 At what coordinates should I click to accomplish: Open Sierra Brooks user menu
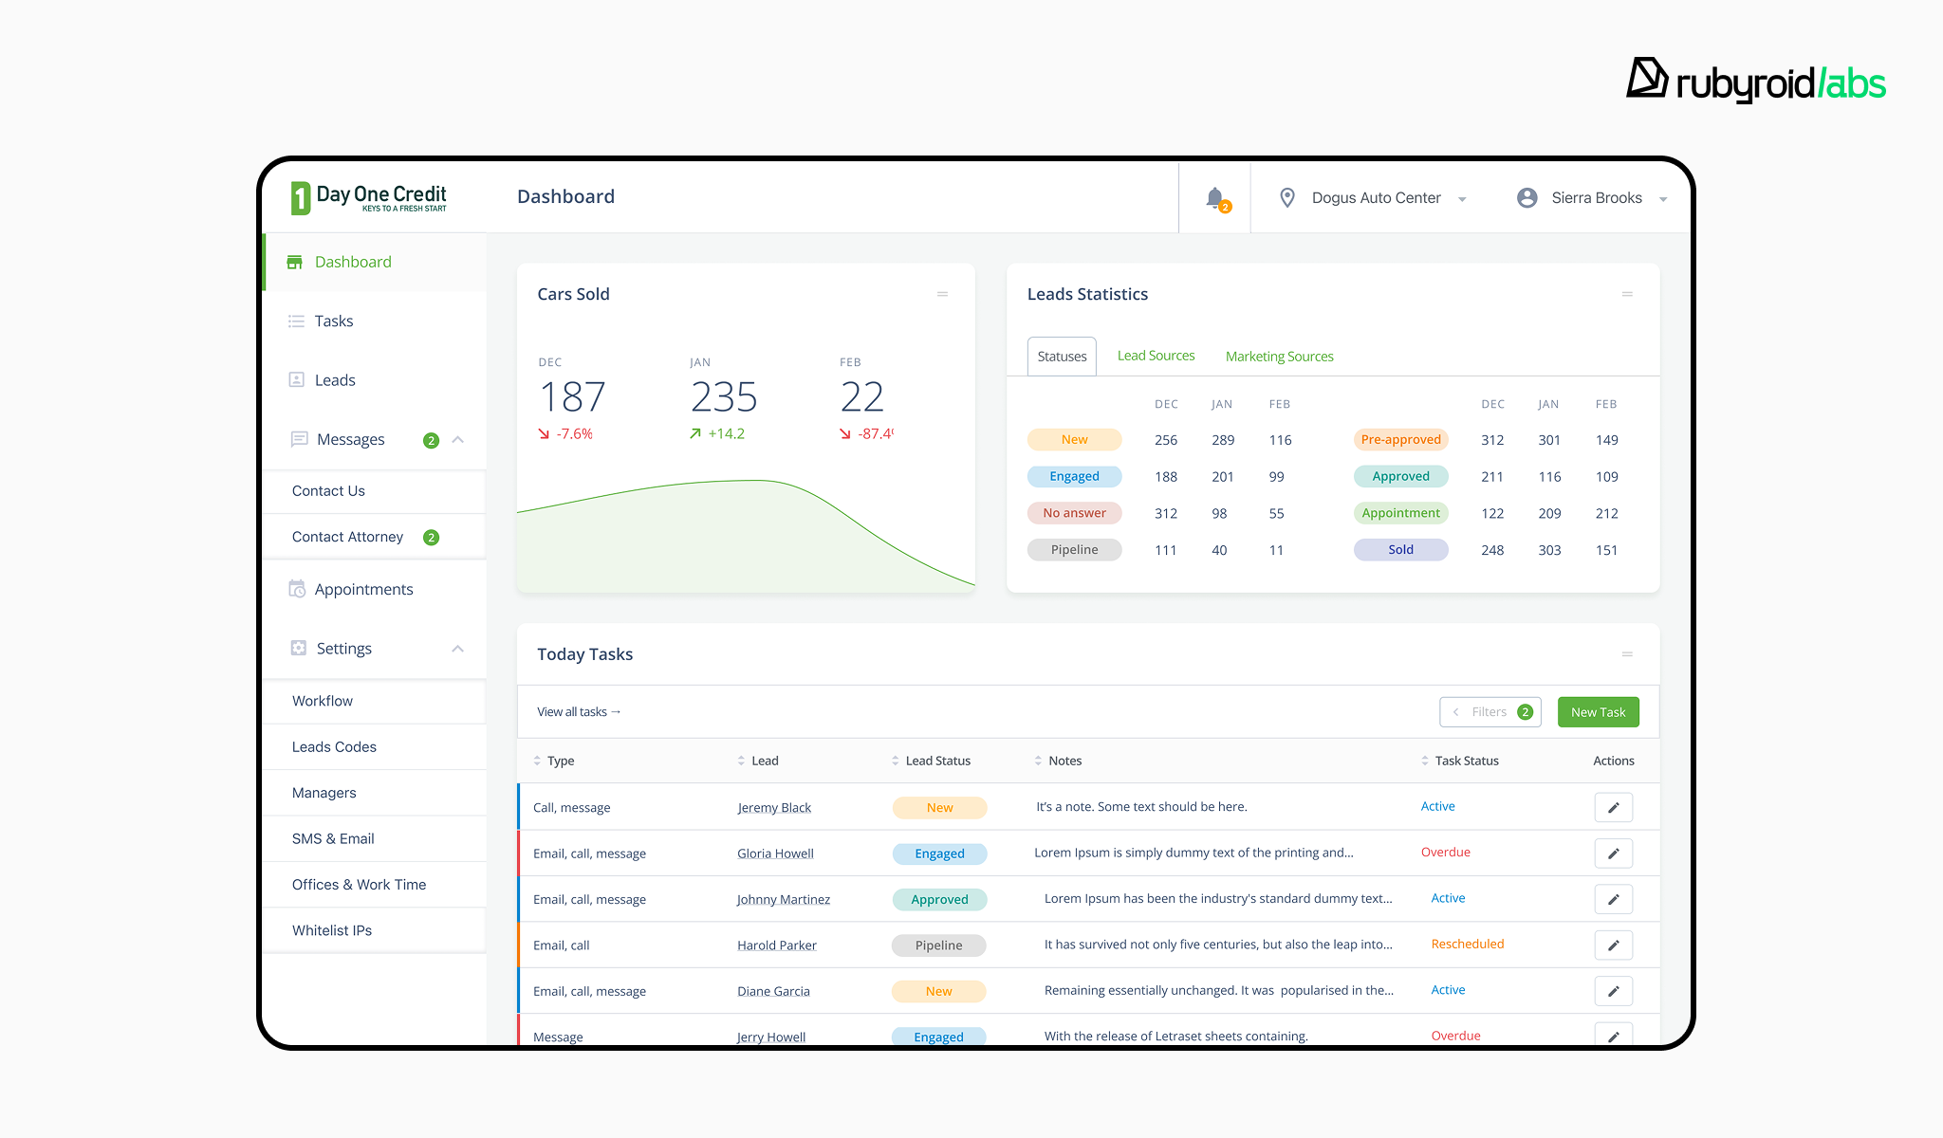[1596, 198]
